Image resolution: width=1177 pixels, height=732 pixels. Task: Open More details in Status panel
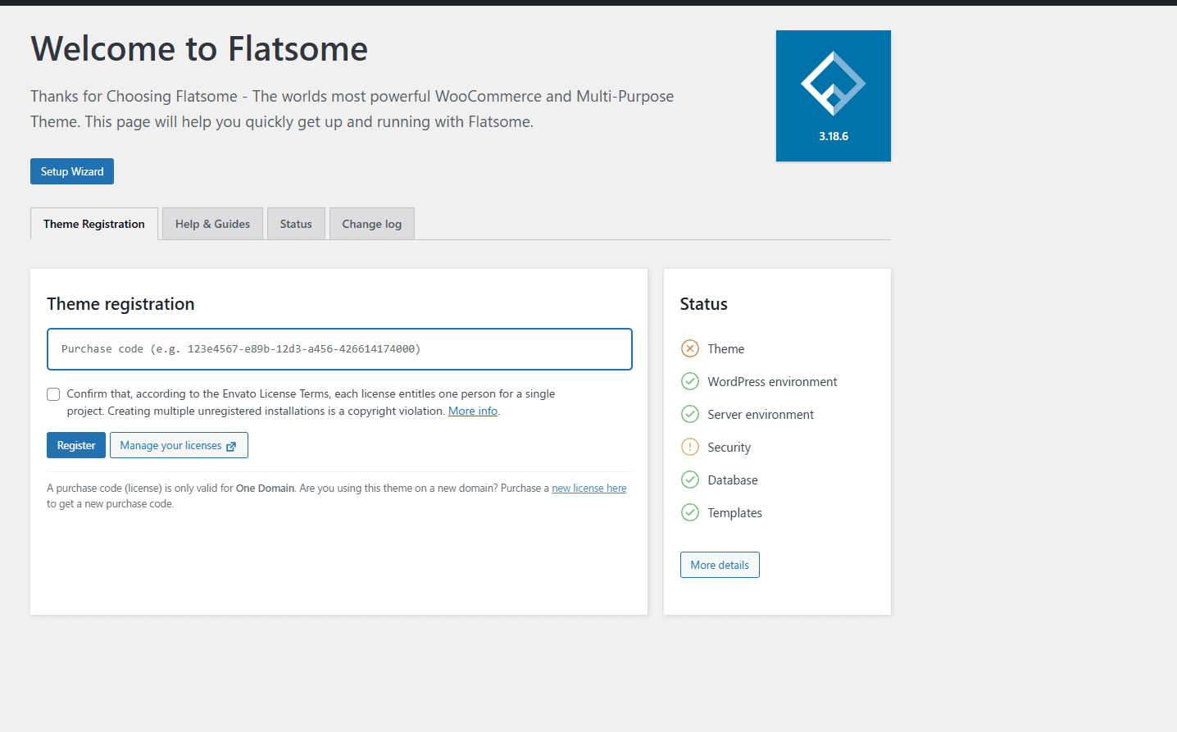[x=720, y=565]
